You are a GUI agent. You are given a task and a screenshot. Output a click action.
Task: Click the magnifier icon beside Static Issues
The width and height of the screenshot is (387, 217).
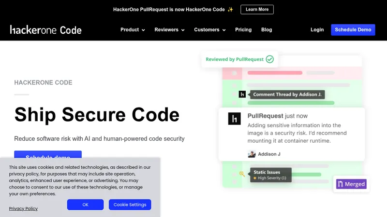click(x=242, y=174)
